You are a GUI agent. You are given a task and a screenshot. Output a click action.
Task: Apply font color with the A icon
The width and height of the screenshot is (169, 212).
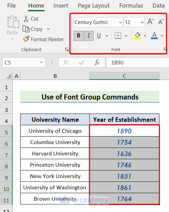[154, 36]
